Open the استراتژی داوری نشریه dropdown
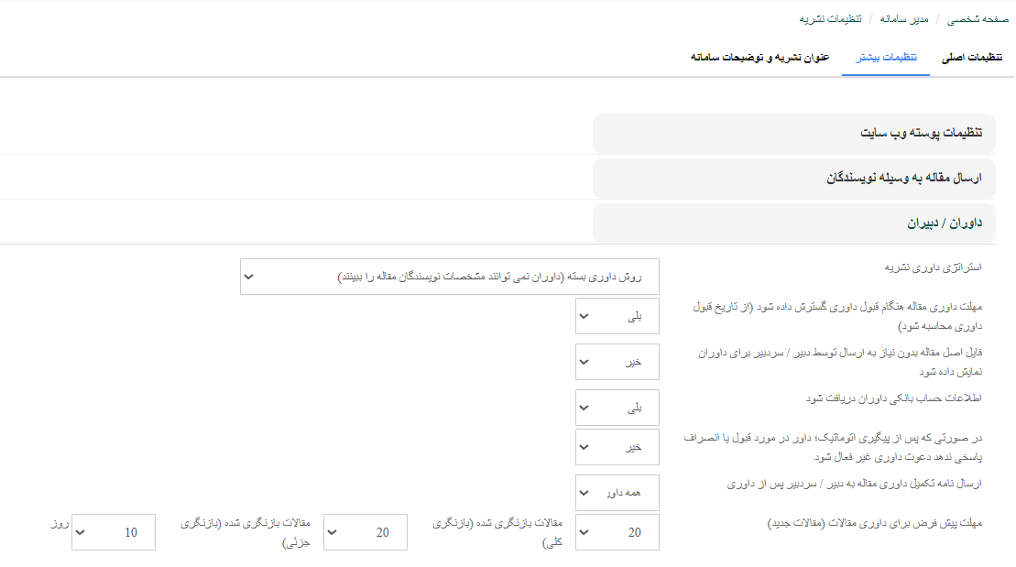The image size is (1016, 567). [x=449, y=277]
